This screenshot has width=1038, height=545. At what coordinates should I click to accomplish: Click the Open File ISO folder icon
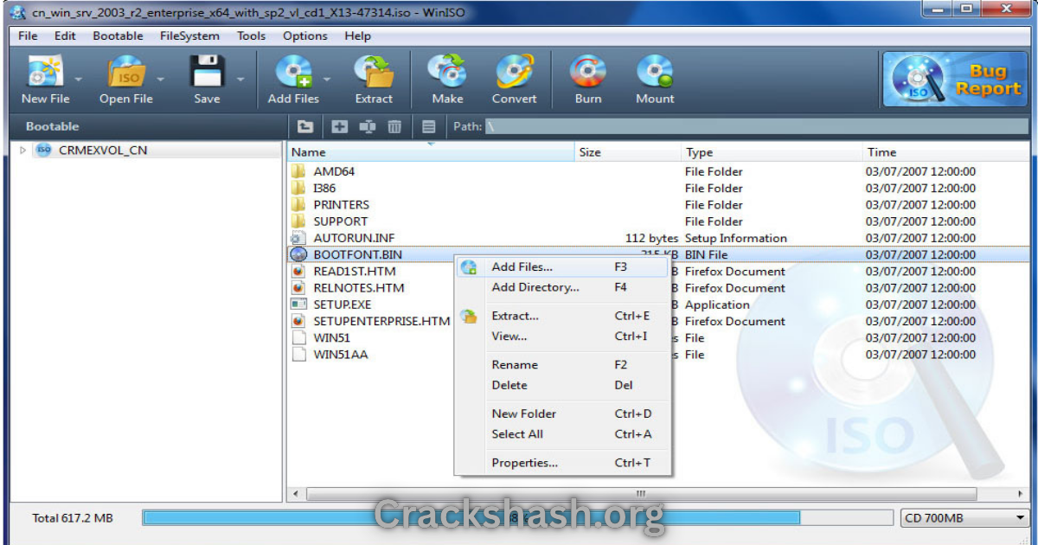point(125,72)
